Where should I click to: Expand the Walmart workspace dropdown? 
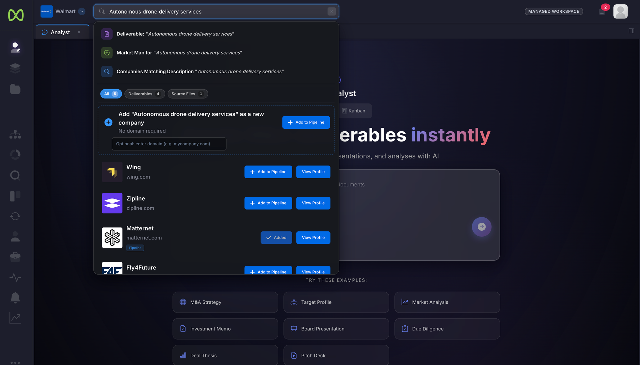point(82,11)
